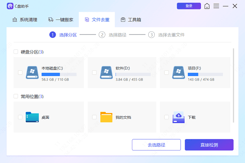The width and height of the screenshot is (245, 163).
Task: Open the hamburger menu icon
Action: pos(216,6)
